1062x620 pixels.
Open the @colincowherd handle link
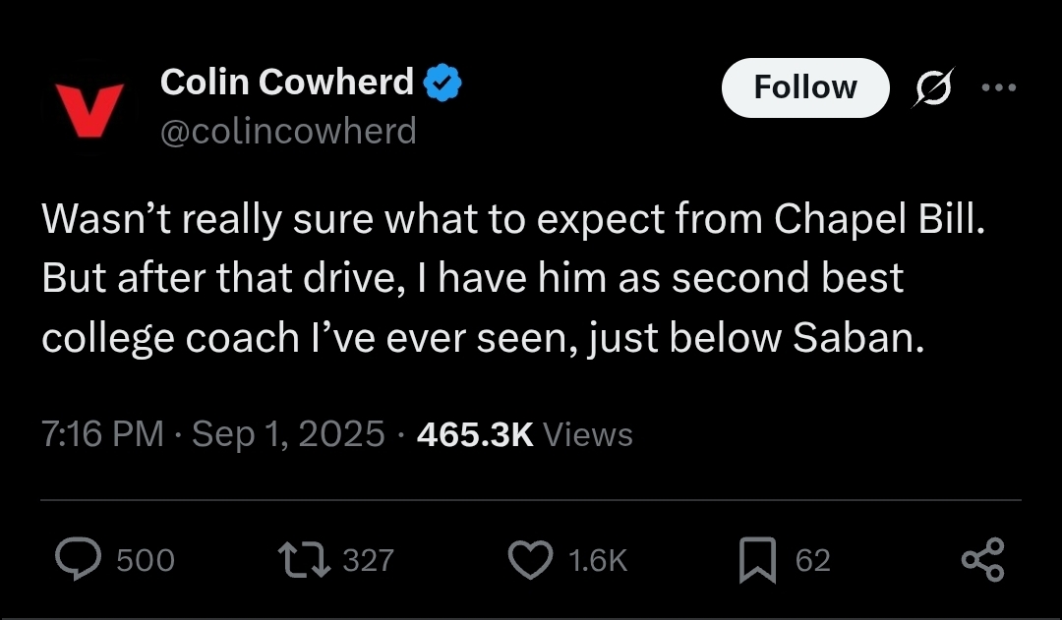tap(288, 131)
